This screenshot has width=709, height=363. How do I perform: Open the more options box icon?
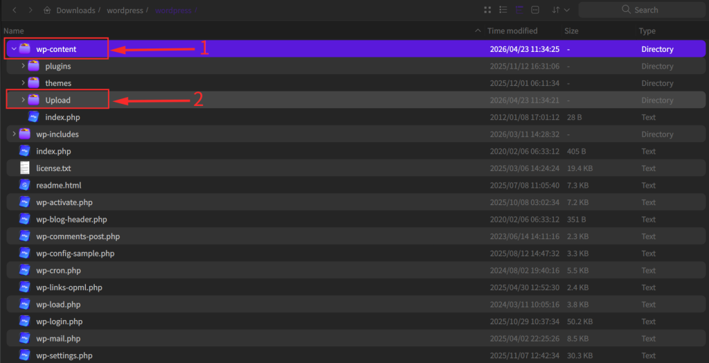pos(535,10)
